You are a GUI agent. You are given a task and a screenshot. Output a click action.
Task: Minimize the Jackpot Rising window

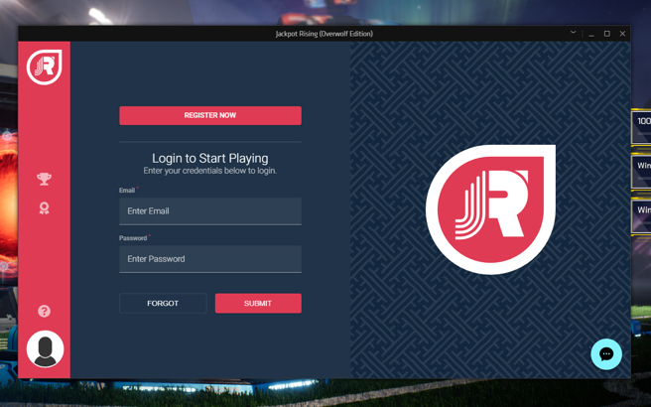coord(591,34)
